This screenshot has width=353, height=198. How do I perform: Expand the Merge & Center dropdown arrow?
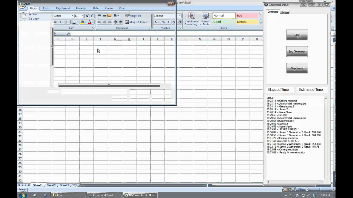[x=149, y=22]
